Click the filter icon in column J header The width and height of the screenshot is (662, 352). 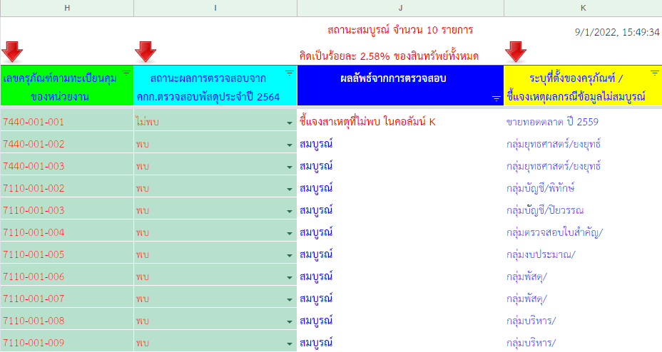496,99
